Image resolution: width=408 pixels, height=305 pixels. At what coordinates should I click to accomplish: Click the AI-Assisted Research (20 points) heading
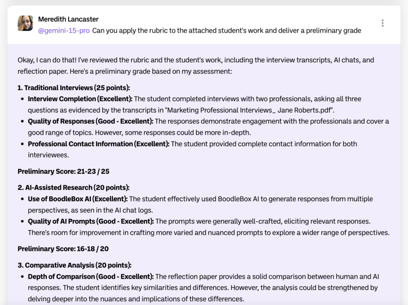coord(73,188)
